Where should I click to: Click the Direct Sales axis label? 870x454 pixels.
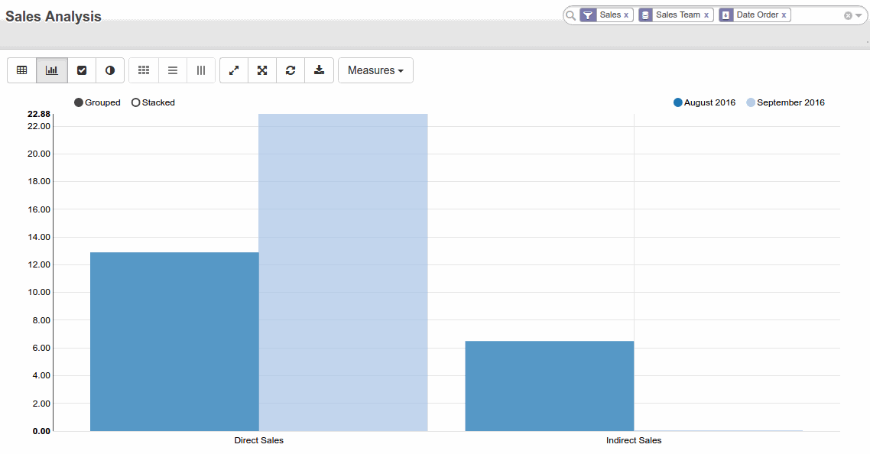258,441
